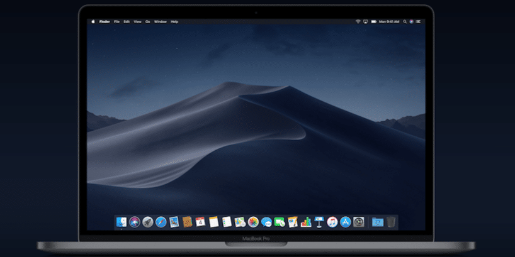
Task: Open the App Store dock icon
Action: coord(346,222)
